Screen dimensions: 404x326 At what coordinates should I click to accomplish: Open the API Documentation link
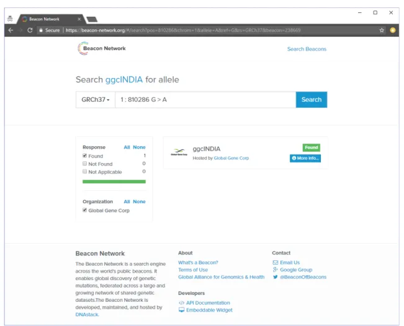[x=208, y=303]
